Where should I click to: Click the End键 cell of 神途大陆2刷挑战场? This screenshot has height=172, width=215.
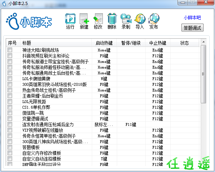[x=158, y=50]
